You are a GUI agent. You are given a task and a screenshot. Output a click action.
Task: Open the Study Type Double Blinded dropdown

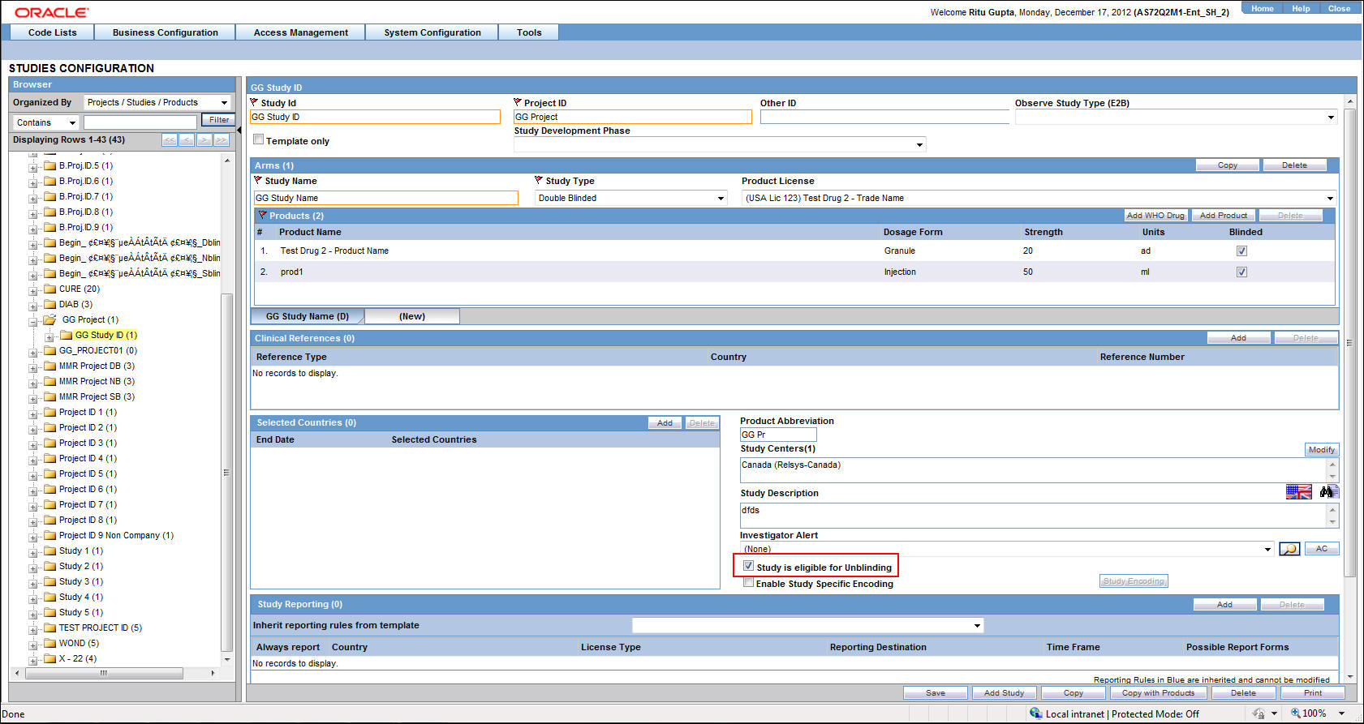721,199
